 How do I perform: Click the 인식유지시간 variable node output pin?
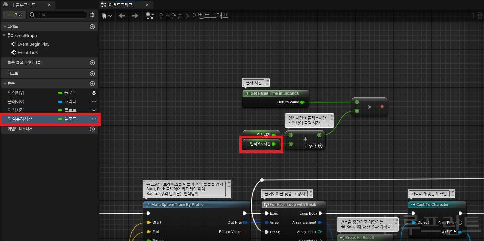[x=274, y=144]
